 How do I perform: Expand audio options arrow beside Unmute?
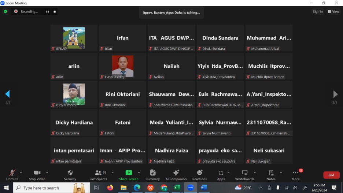tap(21, 172)
